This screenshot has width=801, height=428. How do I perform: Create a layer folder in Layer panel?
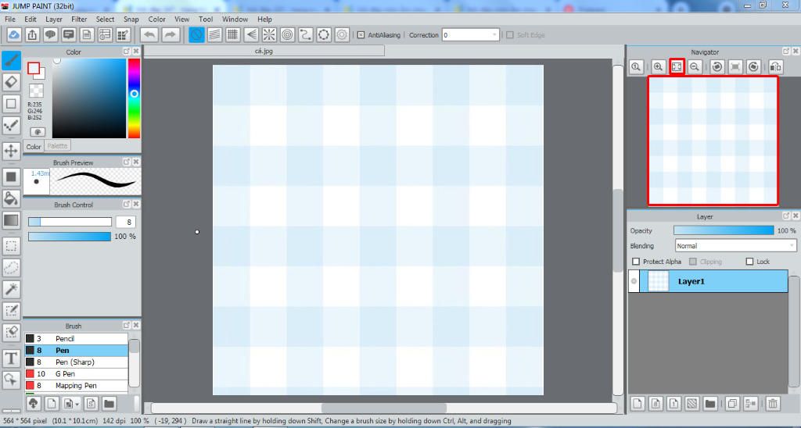[709, 404]
